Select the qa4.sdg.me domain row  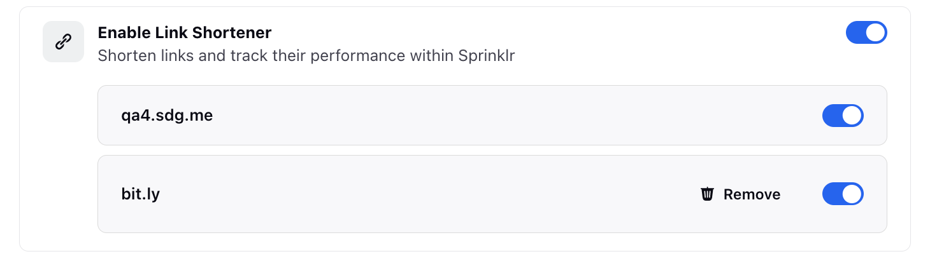(x=492, y=116)
